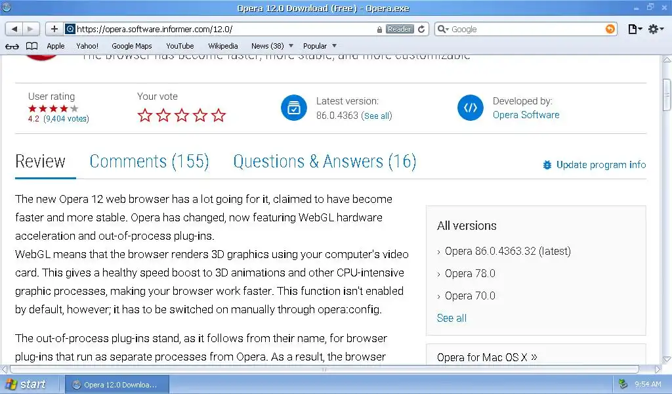Open the Opera 70.0 version link

coord(470,295)
